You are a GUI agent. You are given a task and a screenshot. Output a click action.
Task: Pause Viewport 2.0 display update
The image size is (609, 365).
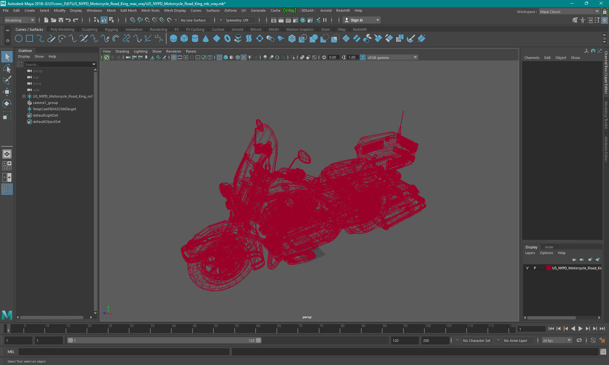pyautogui.click(x=325, y=20)
